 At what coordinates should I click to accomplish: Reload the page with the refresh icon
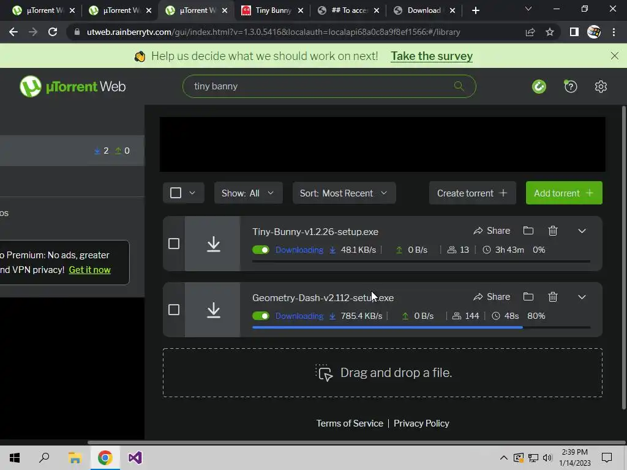tap(53, 32)
